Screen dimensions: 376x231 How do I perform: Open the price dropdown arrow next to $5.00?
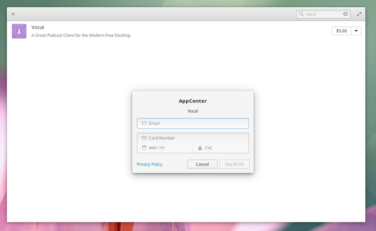[x=356, y=31]
